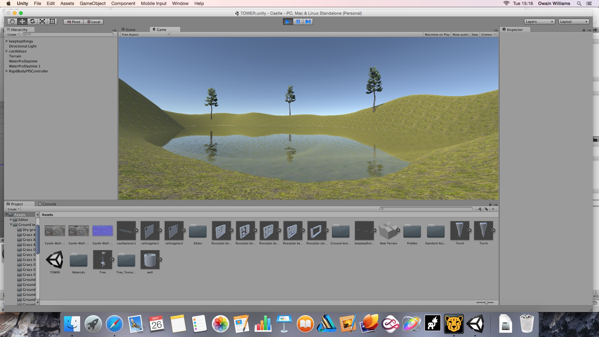The image size is (599, 337).
Task: Open the GameObject menu
Action: pos(92,3)
